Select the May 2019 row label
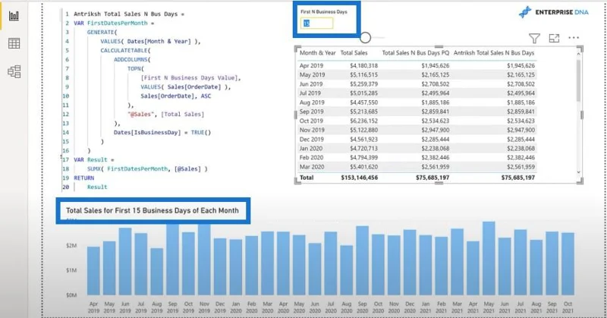The height and width of the screenshot is (318, 607). (x=312, y=74)
